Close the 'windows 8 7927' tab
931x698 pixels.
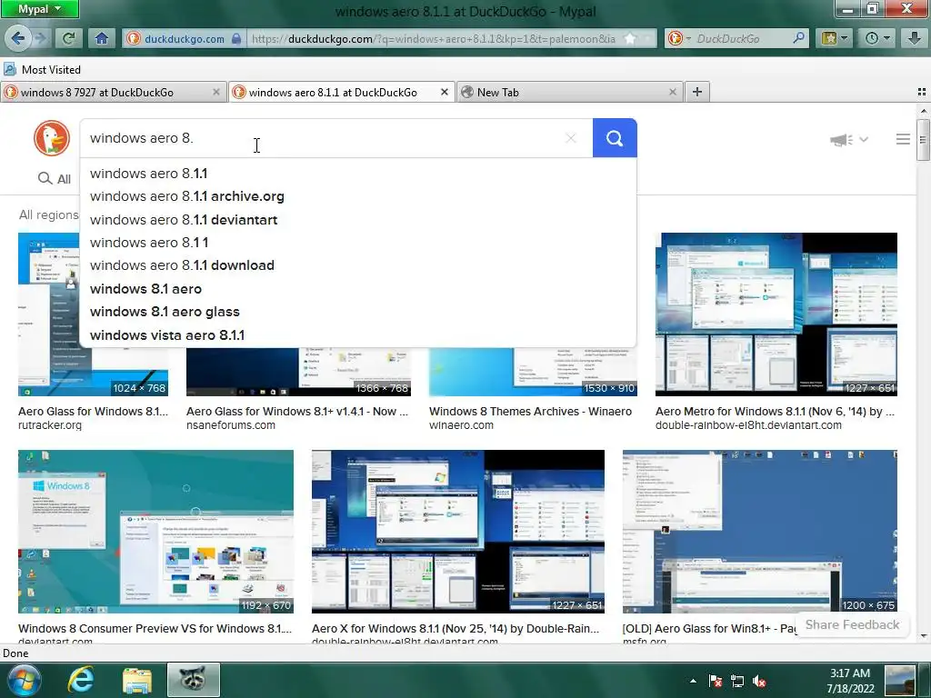pyautogui.click(x=216, y=92)
